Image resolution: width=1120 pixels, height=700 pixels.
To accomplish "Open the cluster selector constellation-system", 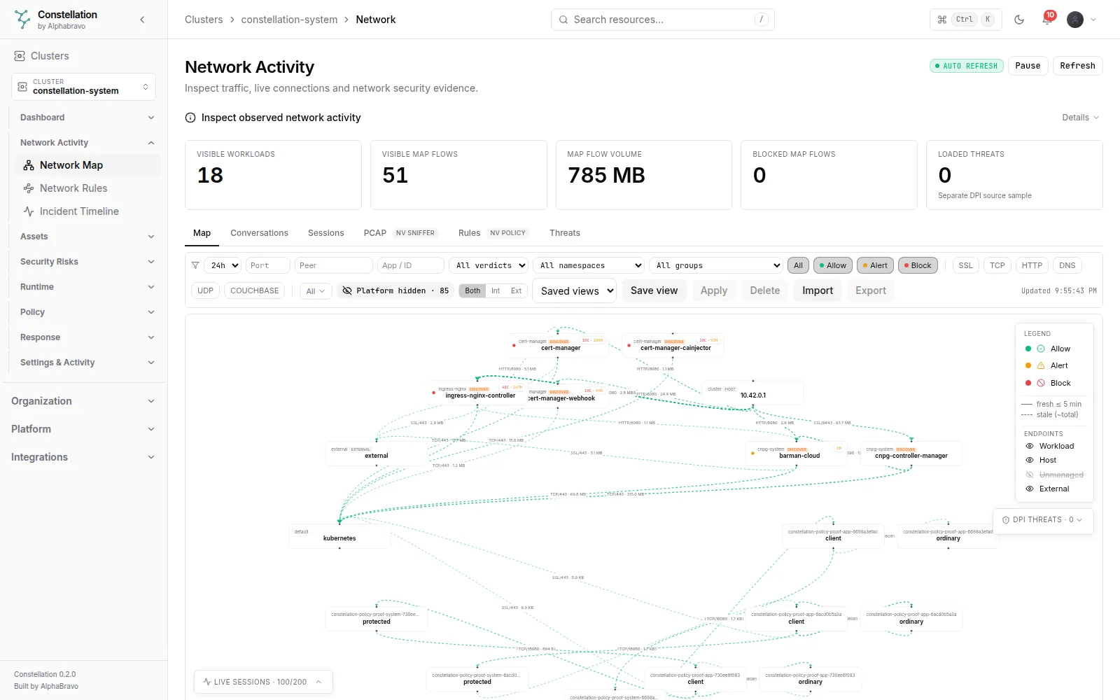I will point(83,87).
